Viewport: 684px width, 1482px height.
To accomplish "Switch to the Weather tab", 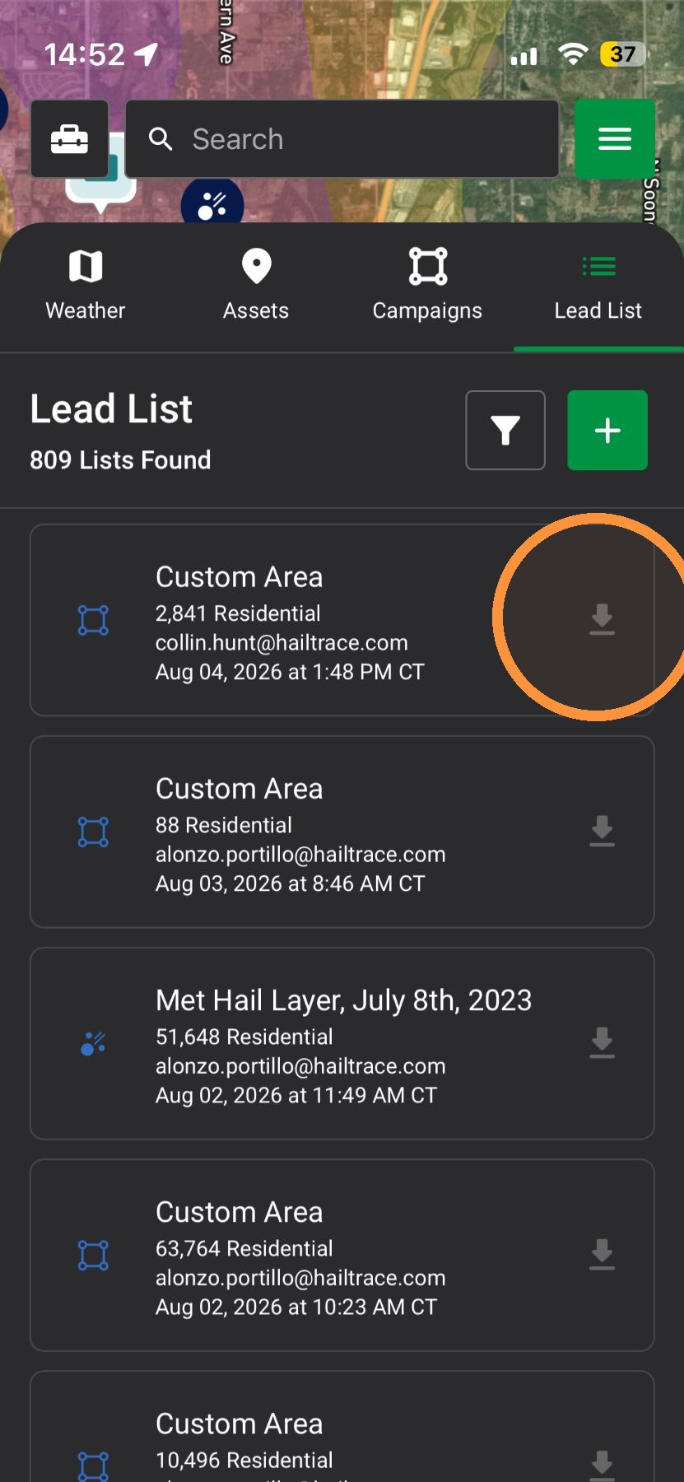I will coord(86,286).
